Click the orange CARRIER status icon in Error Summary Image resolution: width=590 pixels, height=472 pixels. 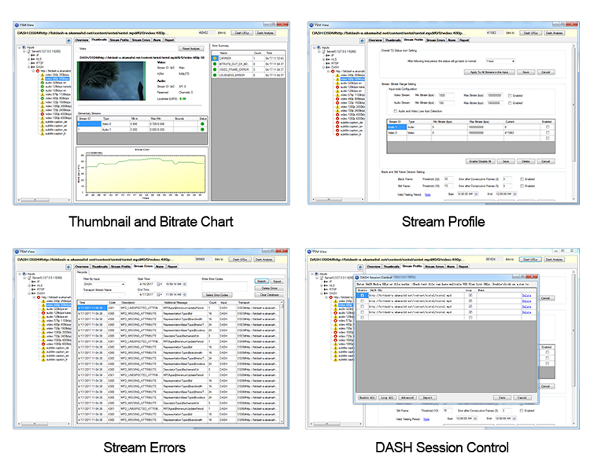click(x=215, y=58)
